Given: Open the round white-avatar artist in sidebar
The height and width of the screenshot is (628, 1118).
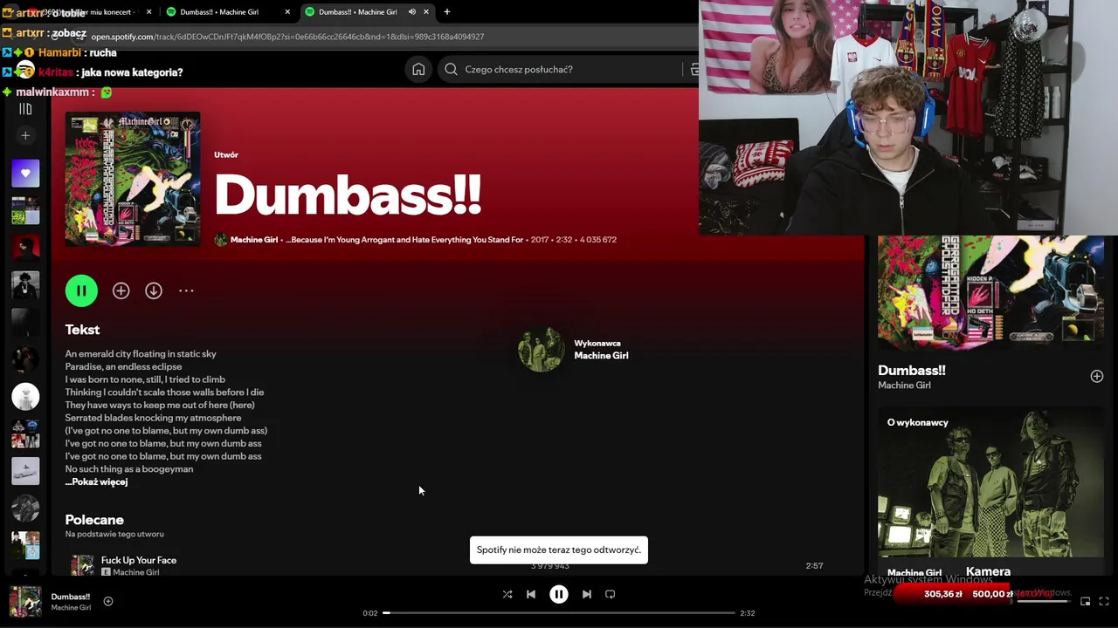Looking at the screenshot, I should [x=25, y=397].
